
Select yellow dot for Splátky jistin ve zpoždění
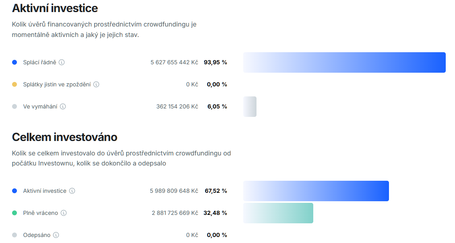[x=14, y=84]
